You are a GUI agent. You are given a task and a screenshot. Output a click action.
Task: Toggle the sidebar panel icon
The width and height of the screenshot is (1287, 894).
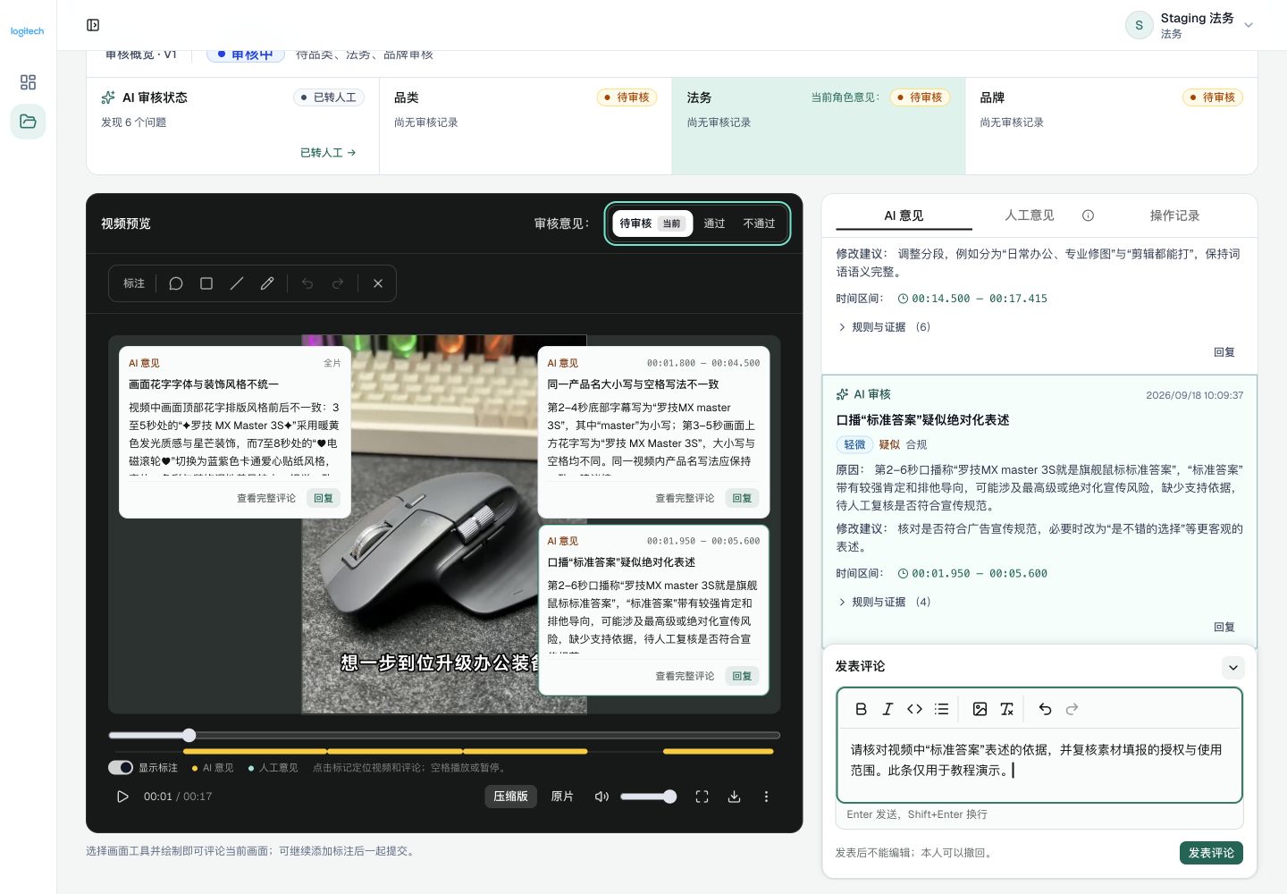93,25
